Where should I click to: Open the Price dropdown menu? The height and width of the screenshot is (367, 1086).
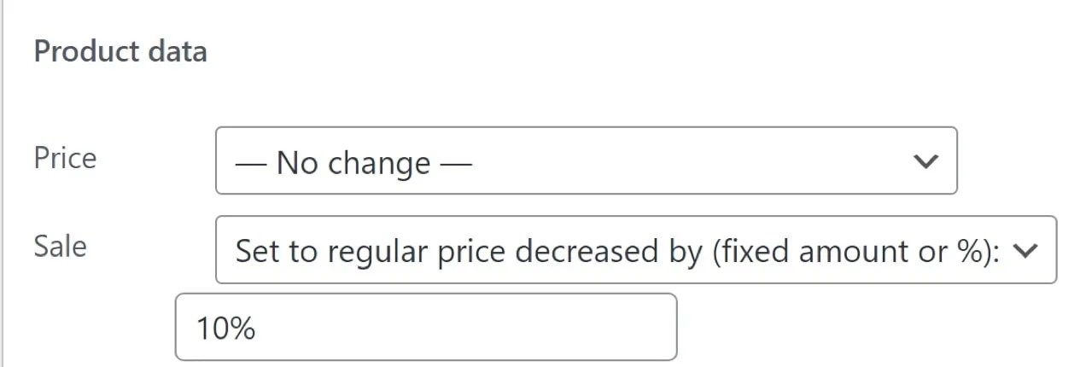point(585,161)
